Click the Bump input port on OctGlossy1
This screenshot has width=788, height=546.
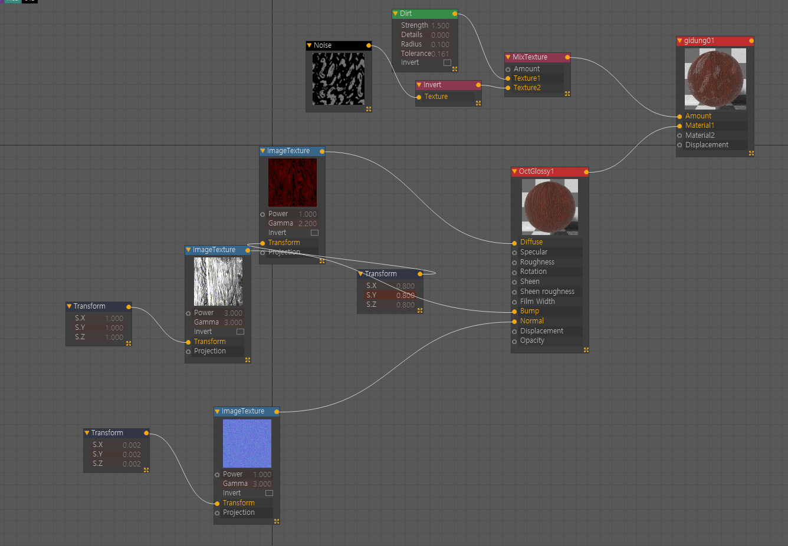click(514, 312)
